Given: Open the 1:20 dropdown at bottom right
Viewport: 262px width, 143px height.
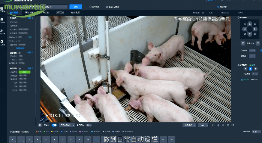Looking at the screenshot, I should coord(256,132).
